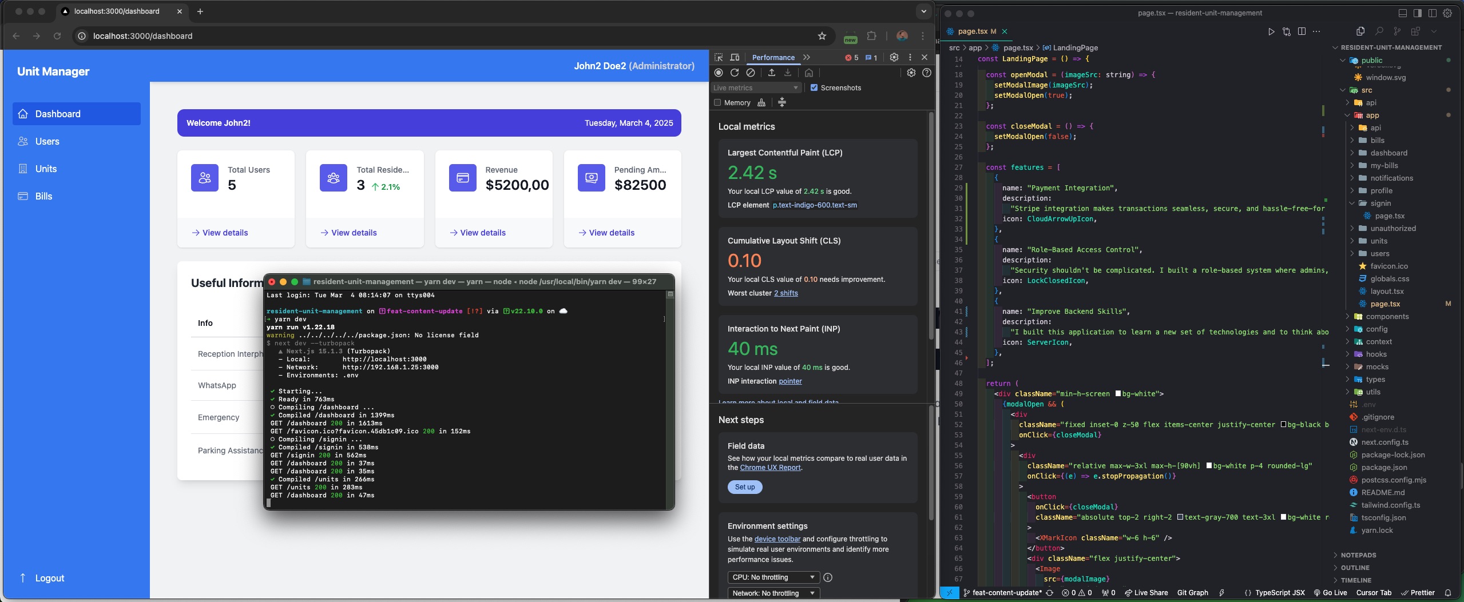Bookmark this page with the star icon

(822, 36)
